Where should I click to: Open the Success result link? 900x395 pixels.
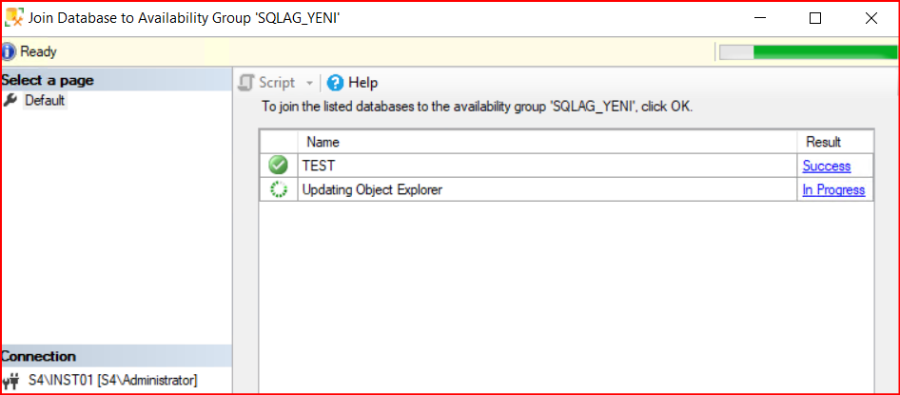(x=826, y=166)
